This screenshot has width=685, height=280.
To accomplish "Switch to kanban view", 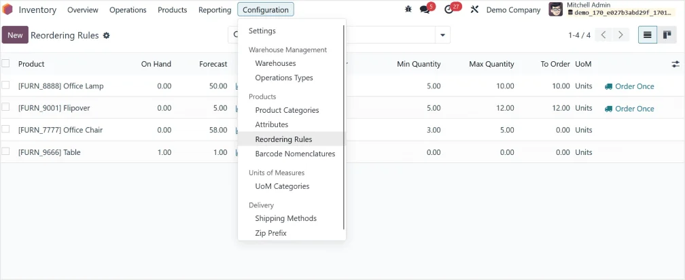I will [667, 35].
